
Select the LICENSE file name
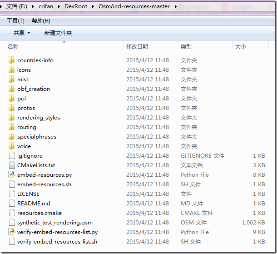coord(28,194)
